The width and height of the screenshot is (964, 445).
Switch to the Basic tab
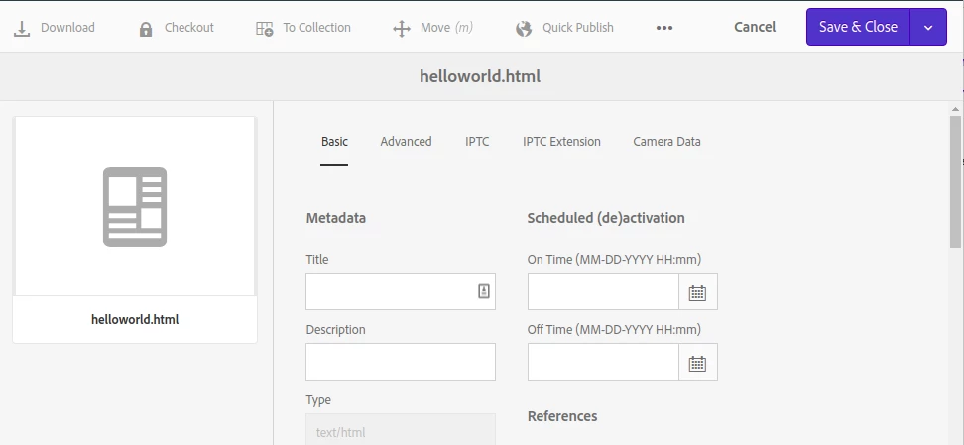click(334, 142)
